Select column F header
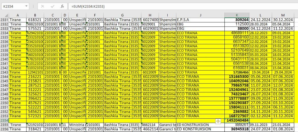The width and height of the screenshot is (298, 132). coord(95,15)
